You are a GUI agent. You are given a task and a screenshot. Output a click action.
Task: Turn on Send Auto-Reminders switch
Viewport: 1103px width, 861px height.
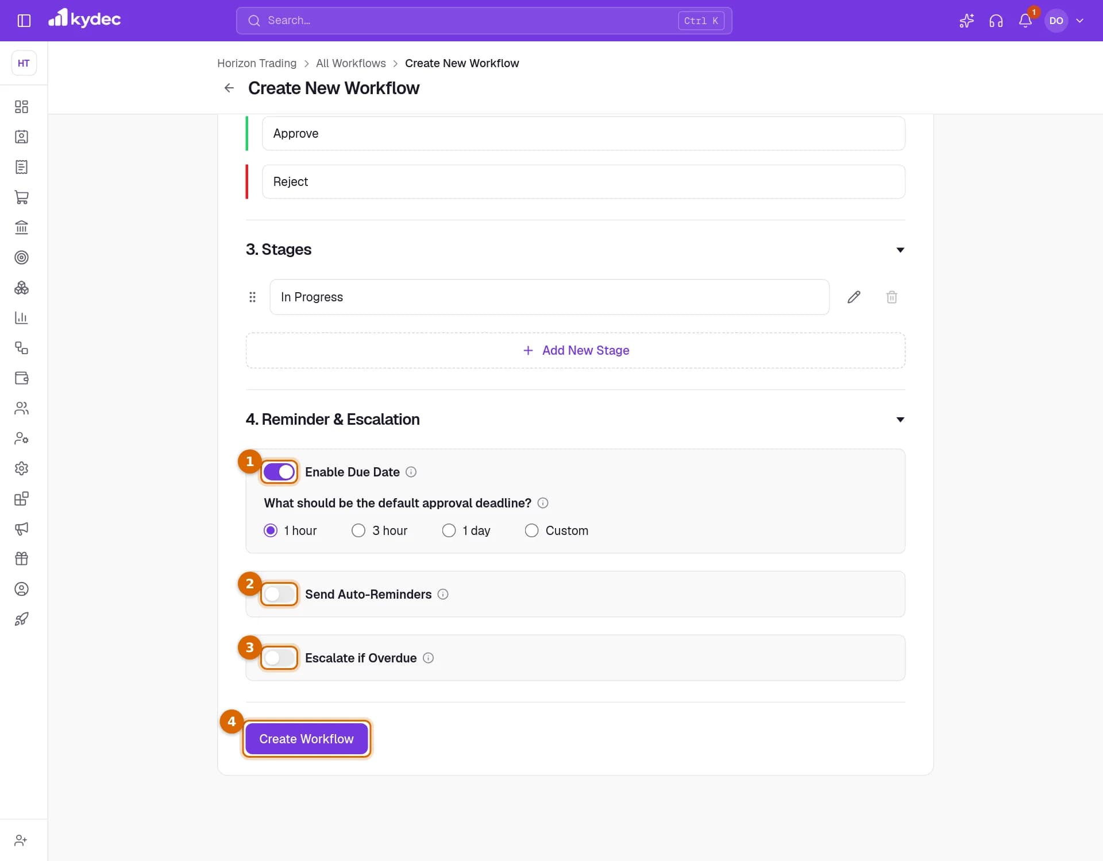point(279,594)
